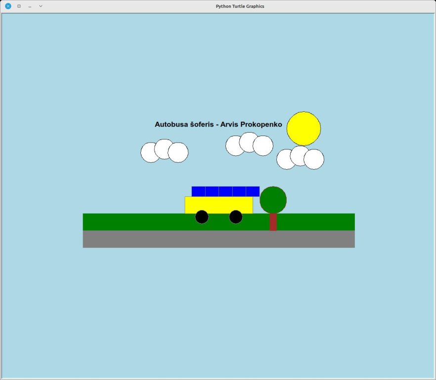Image resolution: width=436 pixels, height=380 pixels.
Task: Click the bus's rear black wheel near the tree
Action: click(236, 217)
